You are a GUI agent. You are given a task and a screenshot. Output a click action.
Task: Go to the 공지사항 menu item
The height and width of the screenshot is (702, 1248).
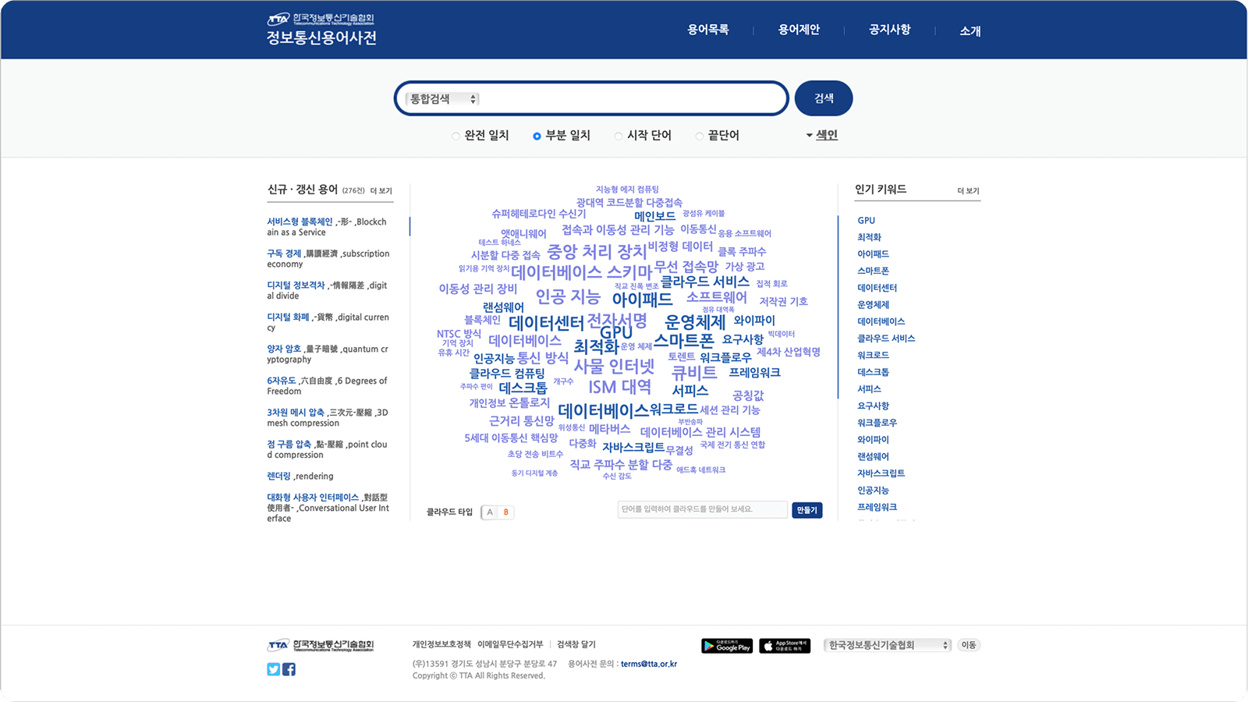(889, 30)
